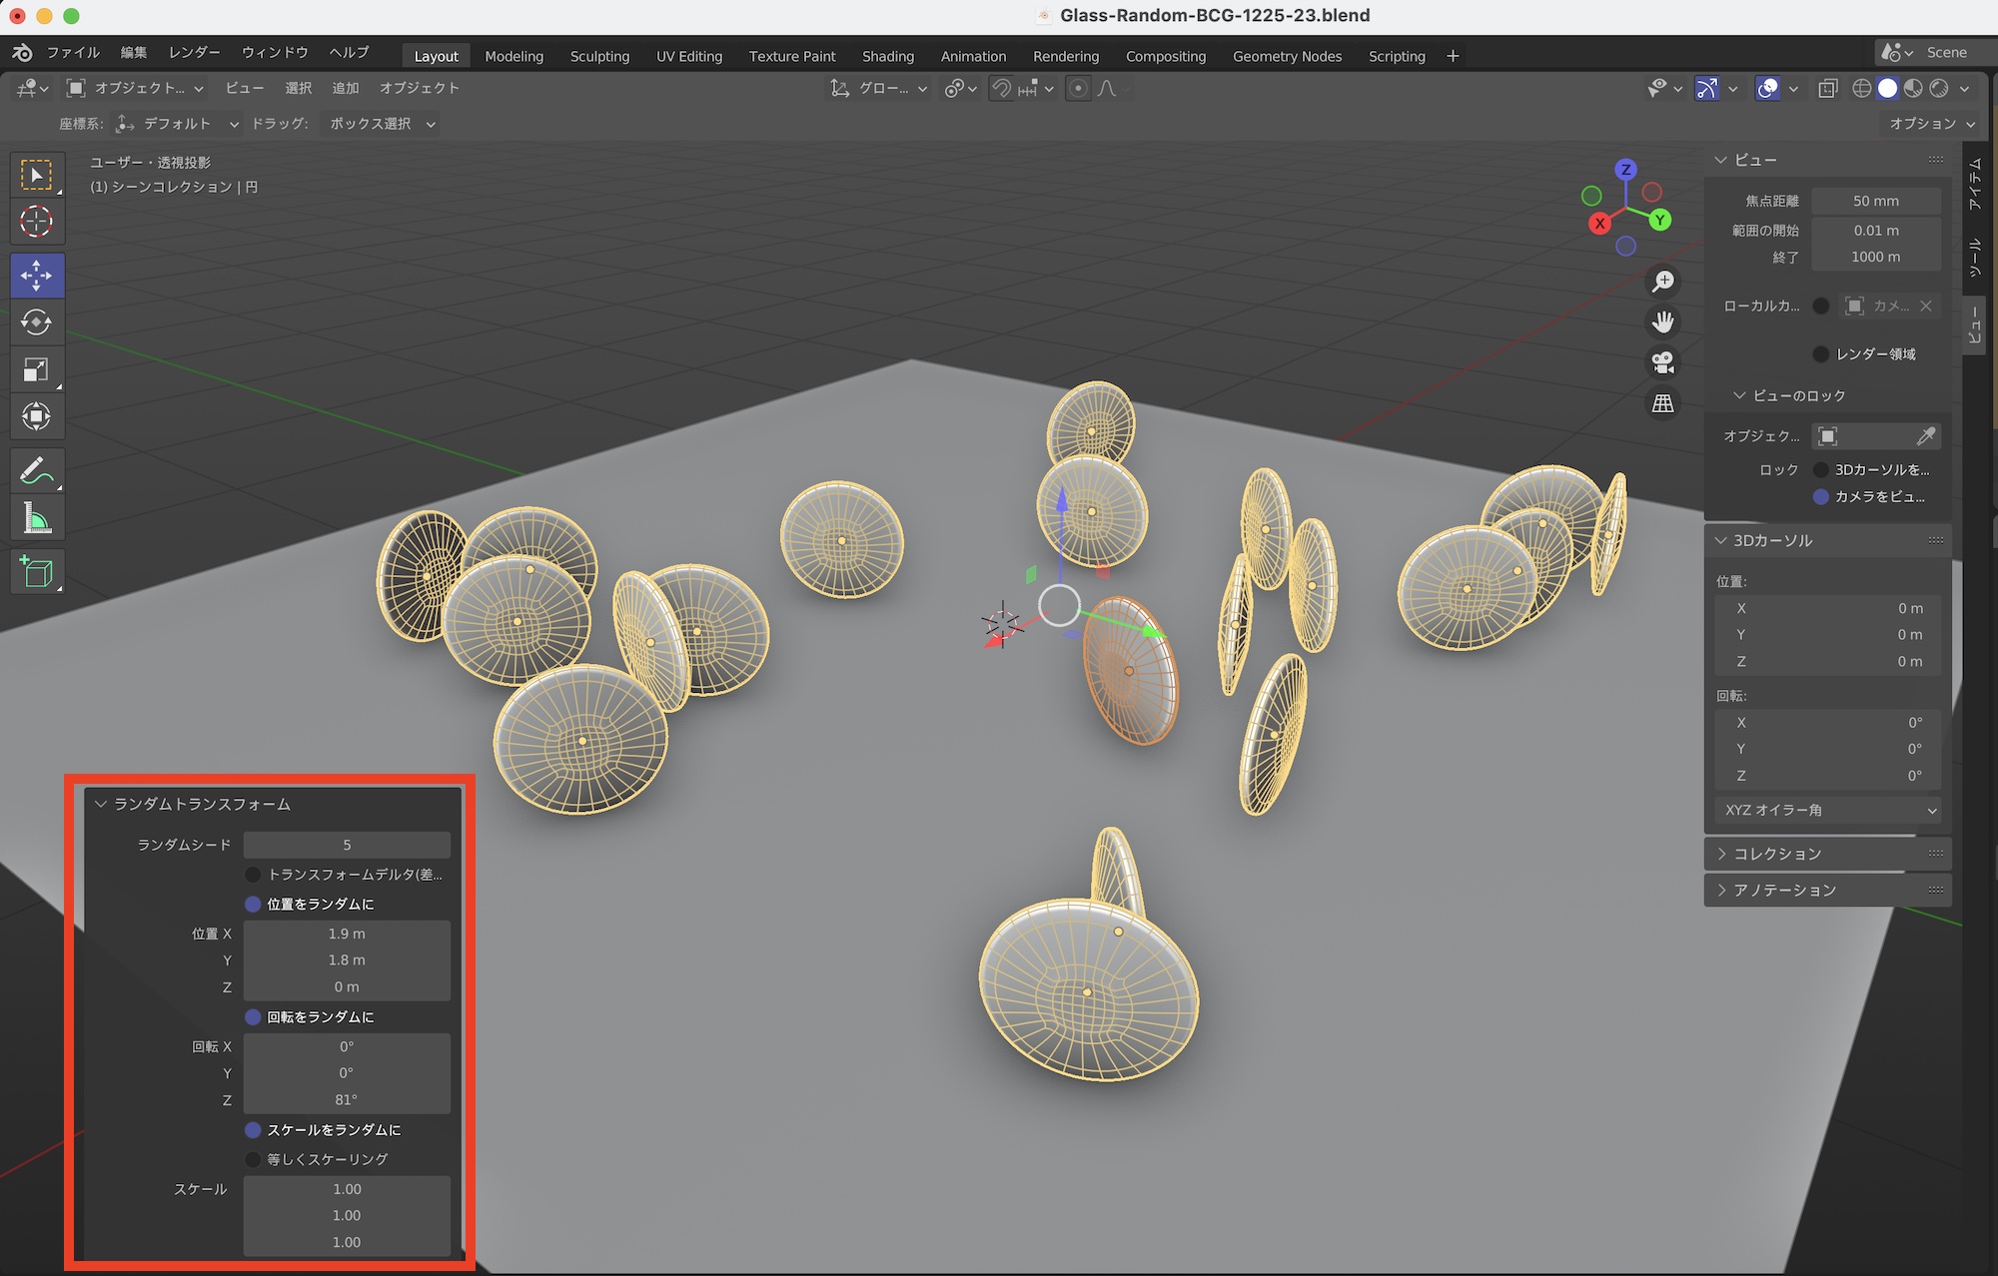This screenshot has width=1998, height=1276.
Task: Enable トランスフォームデルタ checkbox
Action: pos(254,875)
